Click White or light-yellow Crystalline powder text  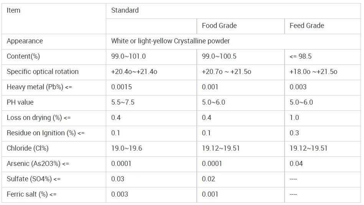coord(170,41)
